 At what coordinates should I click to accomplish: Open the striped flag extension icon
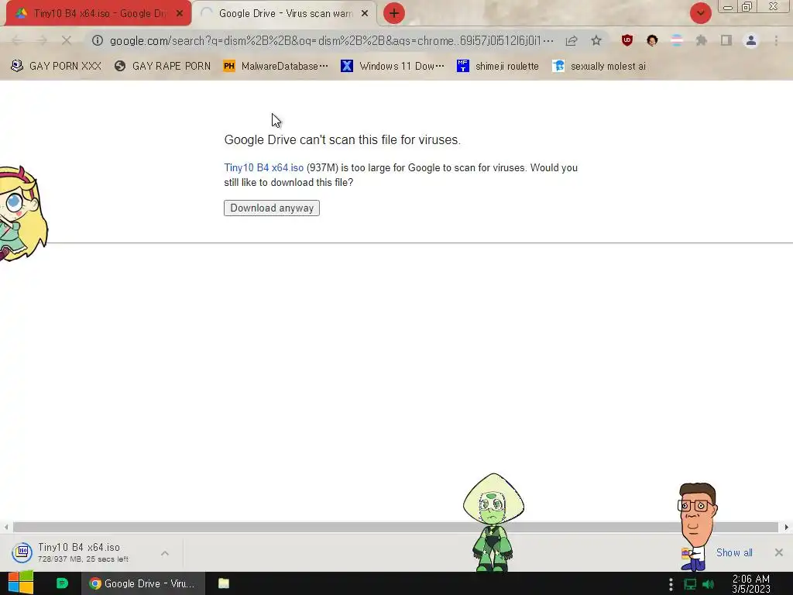pyautogui.click(x=677, y=40)
